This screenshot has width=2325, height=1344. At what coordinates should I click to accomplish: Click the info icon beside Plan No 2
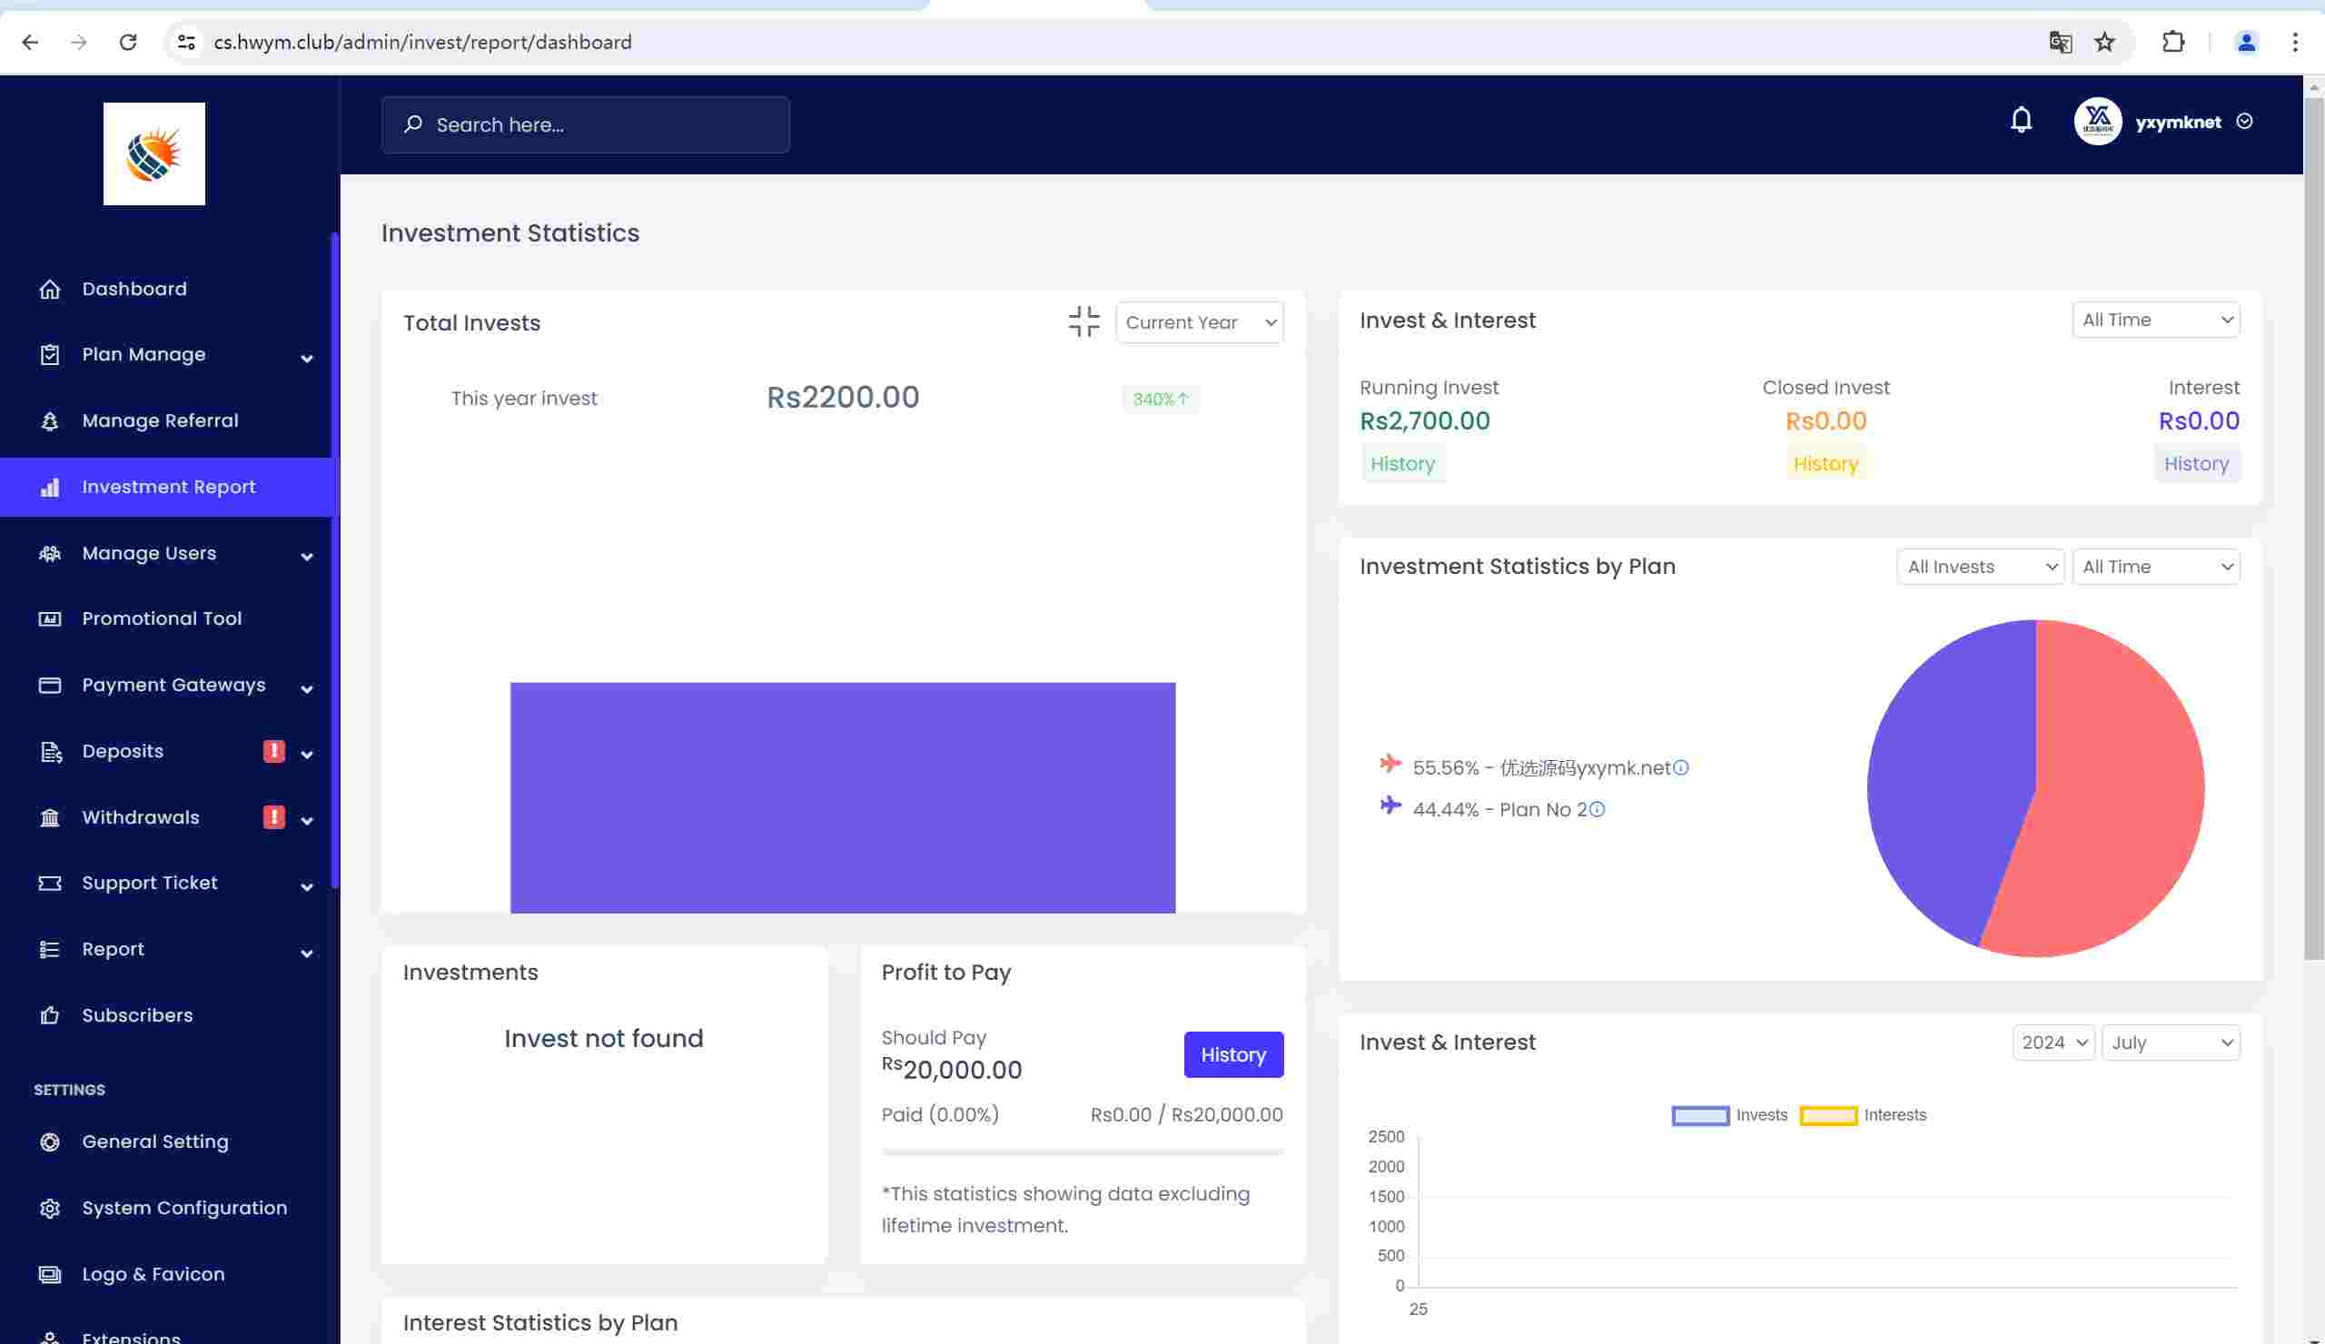click(1597, 810)
